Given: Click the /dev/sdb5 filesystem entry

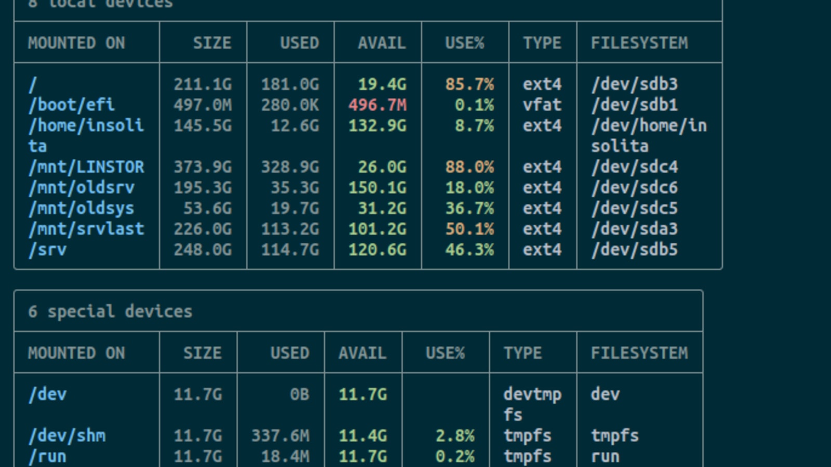Looking at the screenshot, I should 635,250.
